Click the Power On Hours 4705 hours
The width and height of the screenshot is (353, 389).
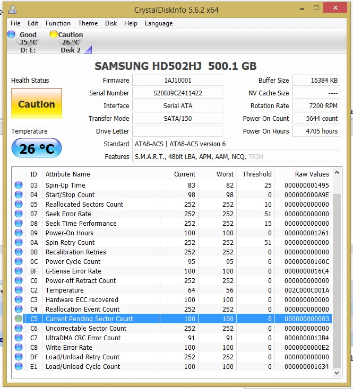tap(316, 131)
